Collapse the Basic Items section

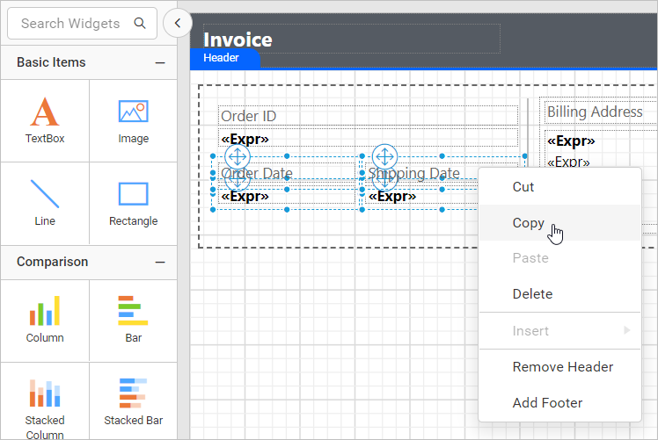(160, 62)
